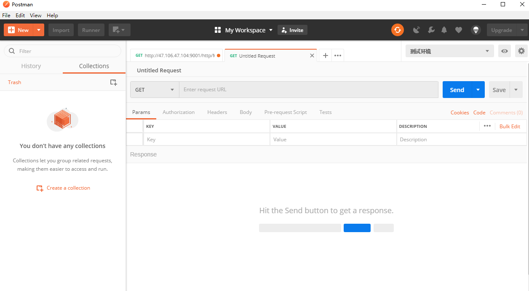Click the Filter search field
Image resolution: width=529 pixels, height=291 pixels.
[x=63, y=51]
